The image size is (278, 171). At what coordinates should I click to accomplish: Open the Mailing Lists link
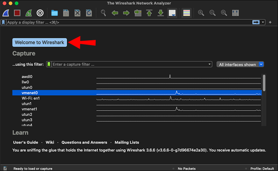point(127,142)
